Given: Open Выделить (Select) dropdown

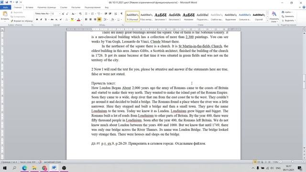Looking at the screenshot, I should (289, 21).
